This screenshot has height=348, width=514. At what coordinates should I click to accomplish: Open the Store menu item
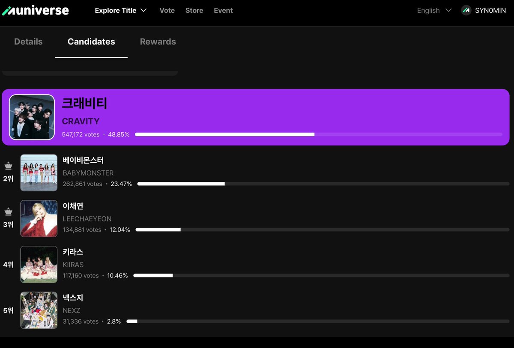(194, 10)
